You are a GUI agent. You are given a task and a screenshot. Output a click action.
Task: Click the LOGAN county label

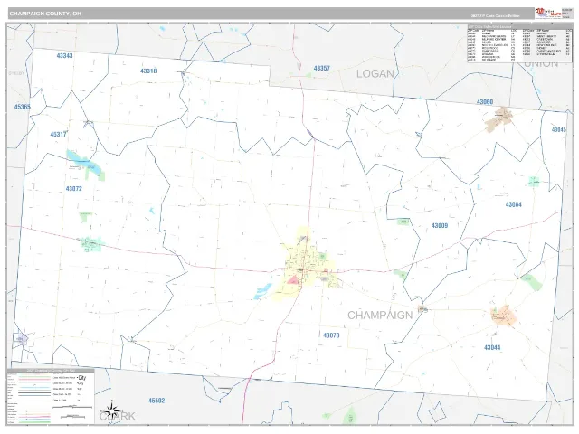click(375, 74)
